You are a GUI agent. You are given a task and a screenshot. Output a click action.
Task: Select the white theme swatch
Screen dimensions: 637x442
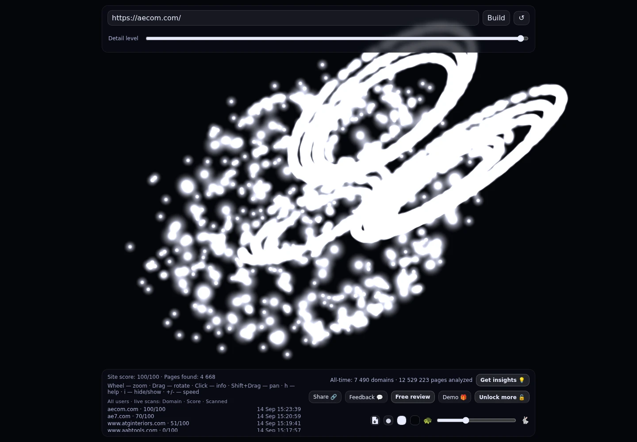tap(402, 420)
